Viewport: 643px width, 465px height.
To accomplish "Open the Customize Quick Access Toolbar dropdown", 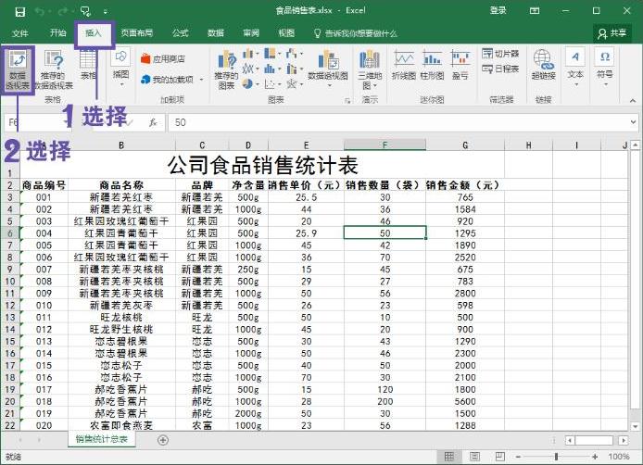I will [x=106, y=12].
